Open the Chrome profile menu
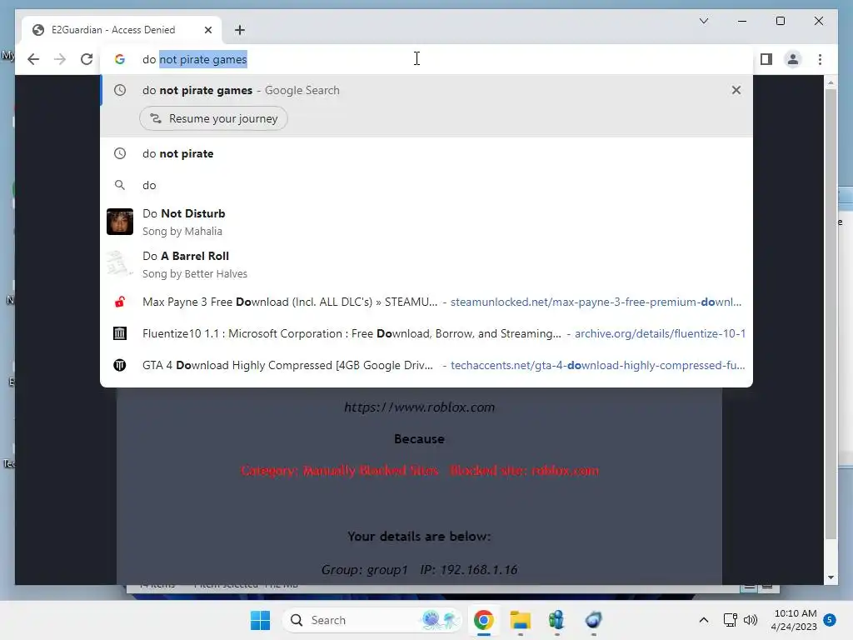 793,59
